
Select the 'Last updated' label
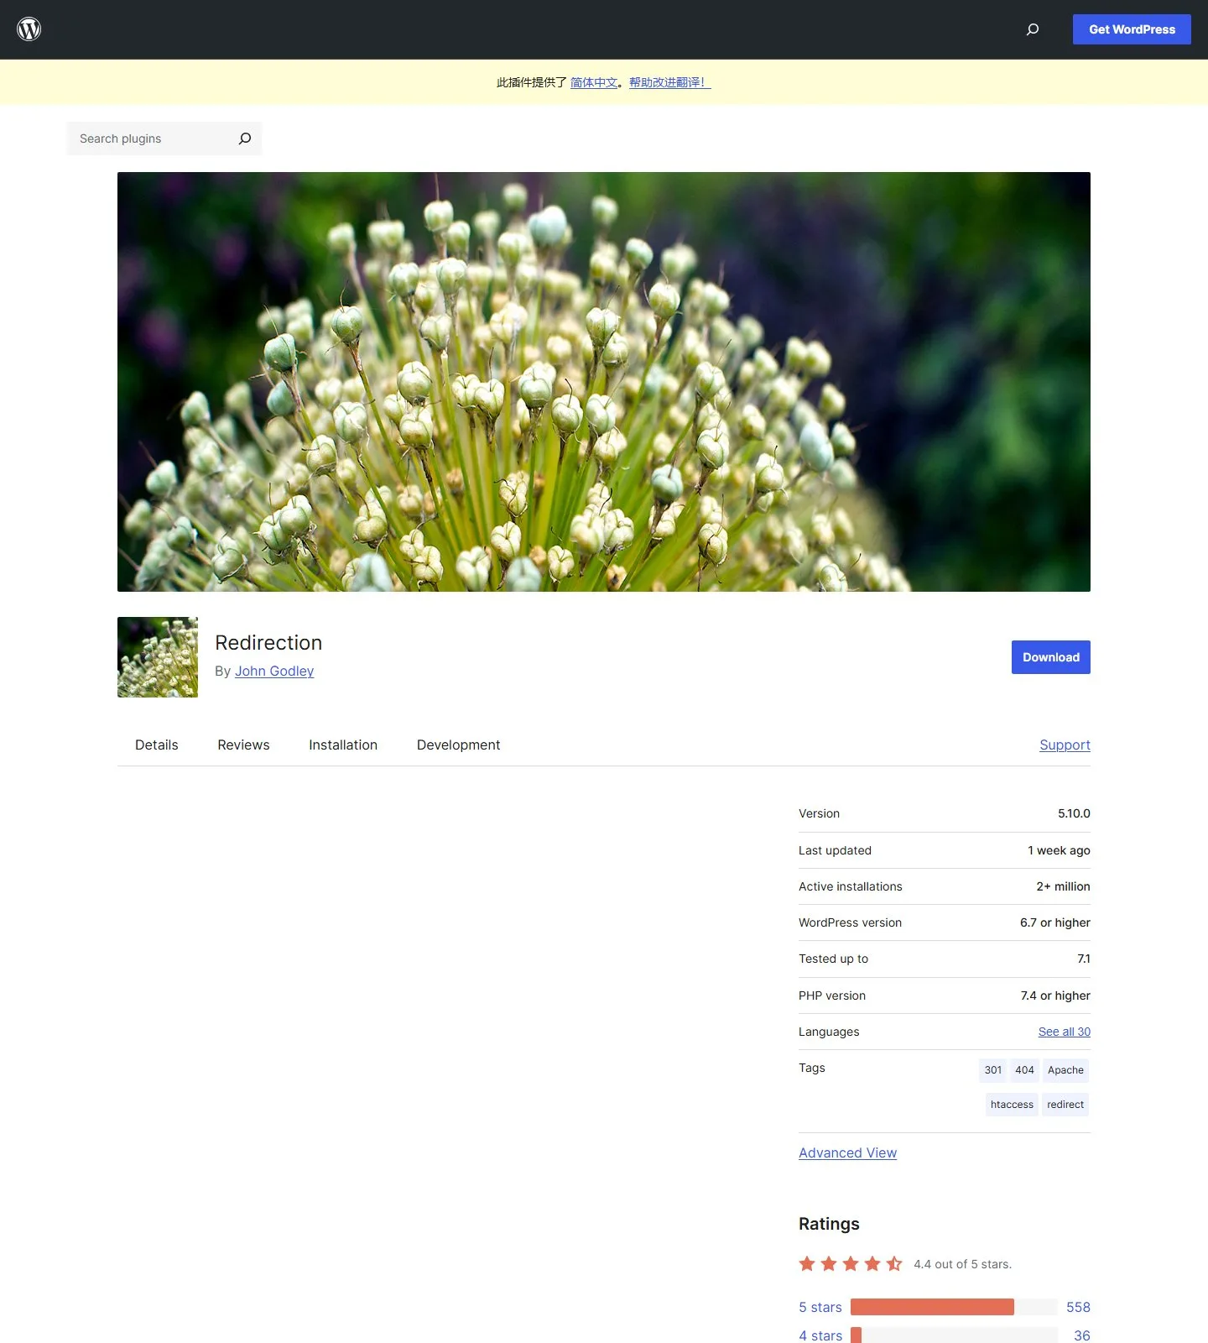point(835,850)
